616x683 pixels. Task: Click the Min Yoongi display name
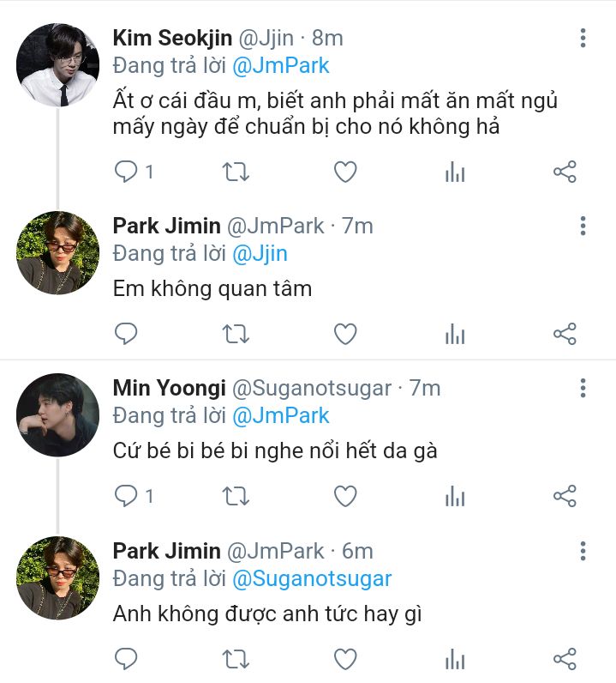[x=167, y=388]
